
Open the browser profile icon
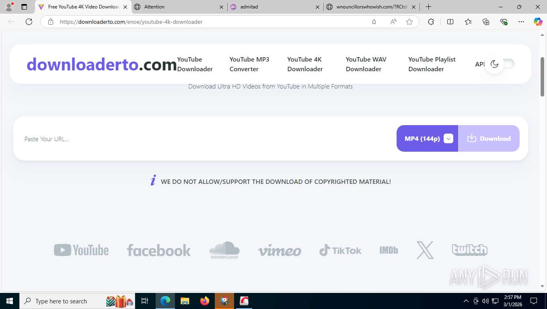(8, 7)
